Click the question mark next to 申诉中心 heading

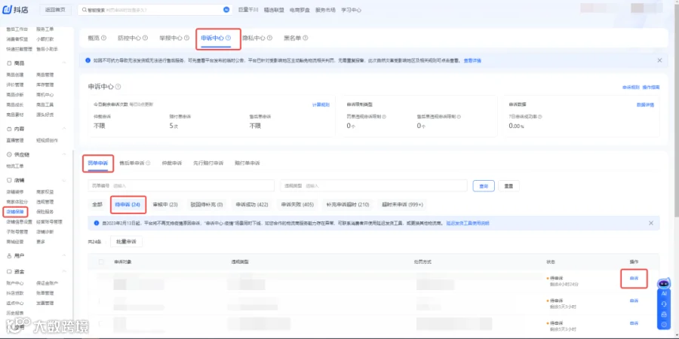118,87
